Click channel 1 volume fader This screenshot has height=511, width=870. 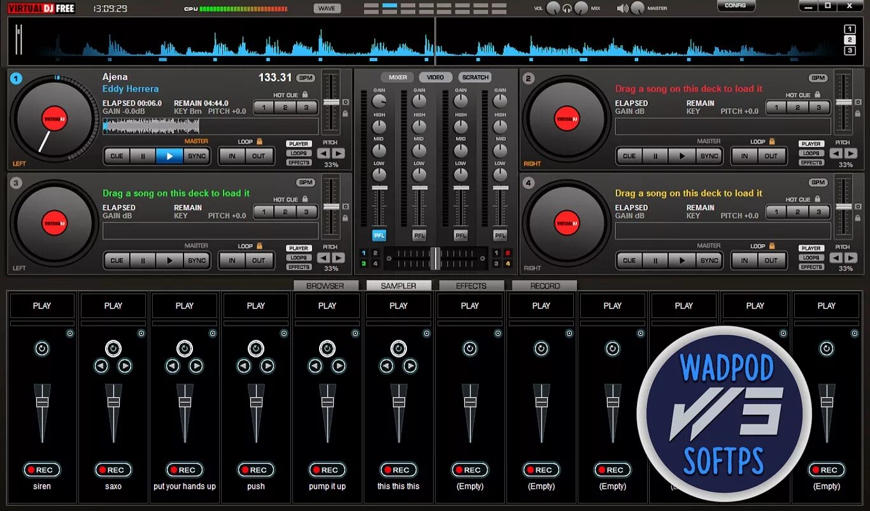point(379,188)
